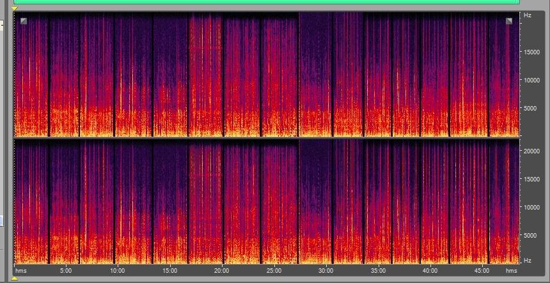Click the 15:00 mark on the time ruler

(x=169, y=271)
